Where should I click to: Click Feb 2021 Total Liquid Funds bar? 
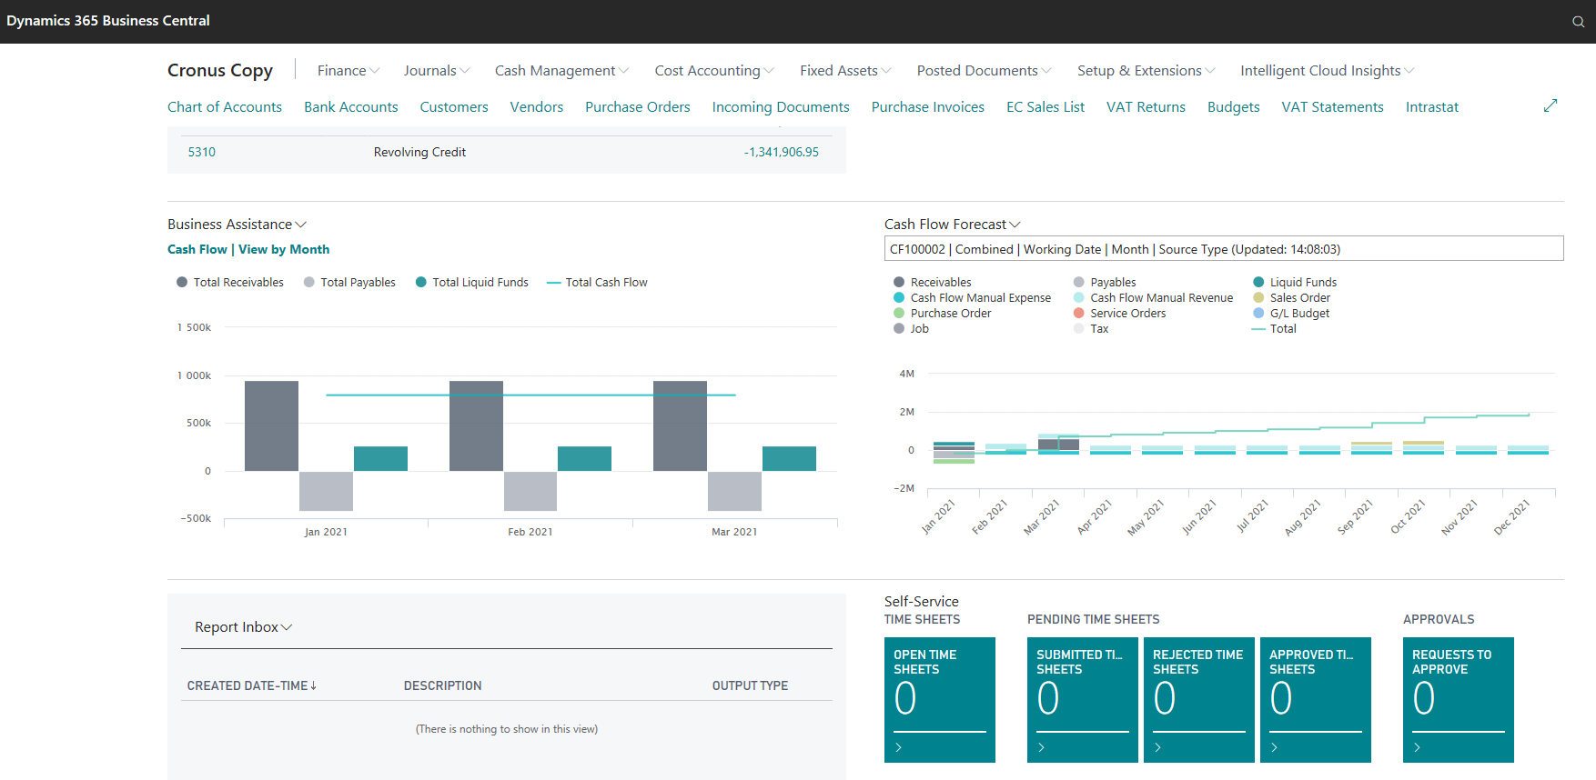coord(584,458)
